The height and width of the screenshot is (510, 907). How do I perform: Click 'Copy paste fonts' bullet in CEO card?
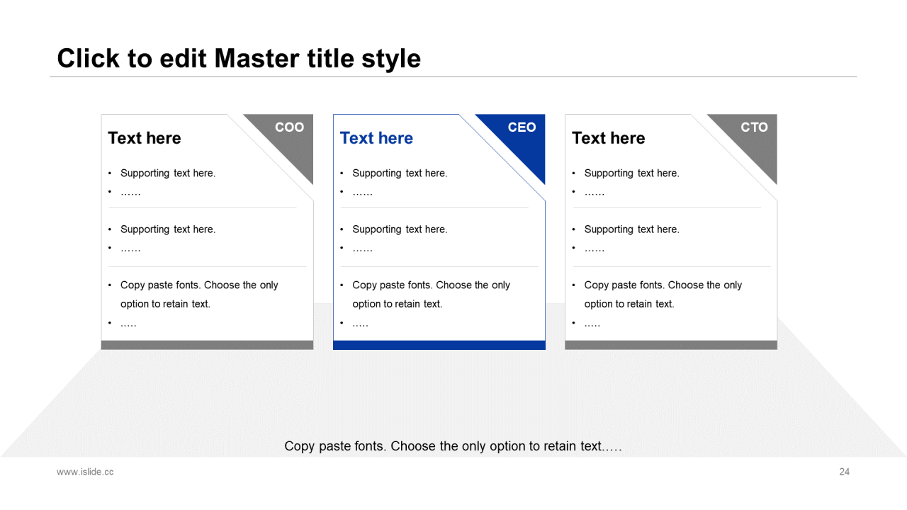(431, 285)
